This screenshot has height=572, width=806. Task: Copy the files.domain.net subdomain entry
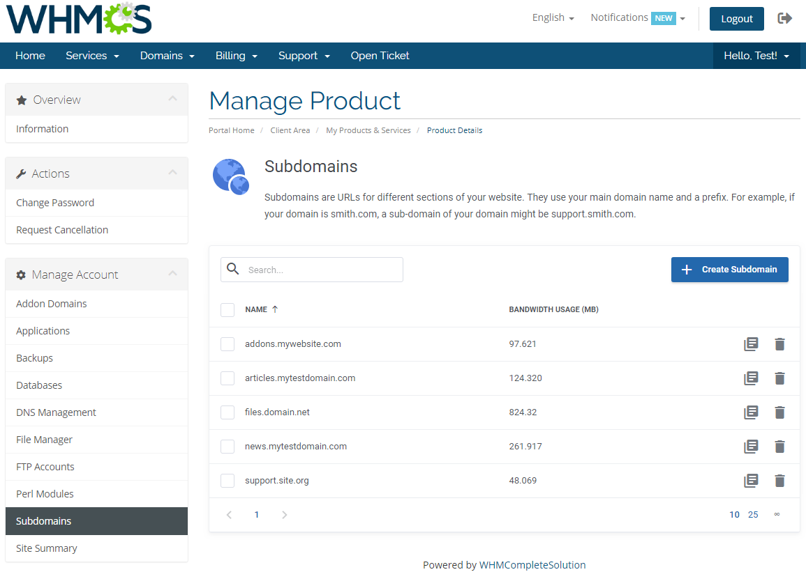[751, 412]
